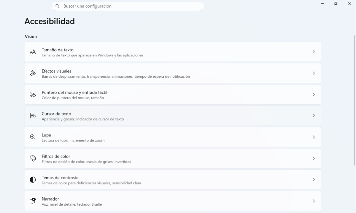Focus the Buscar una configuración search field

pos(128,6)
